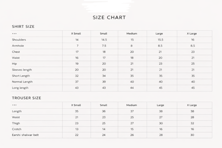This screenshot has width=222, height=148.
Task: Click the SIZE CHART title
Action: [x=109, y=17]
